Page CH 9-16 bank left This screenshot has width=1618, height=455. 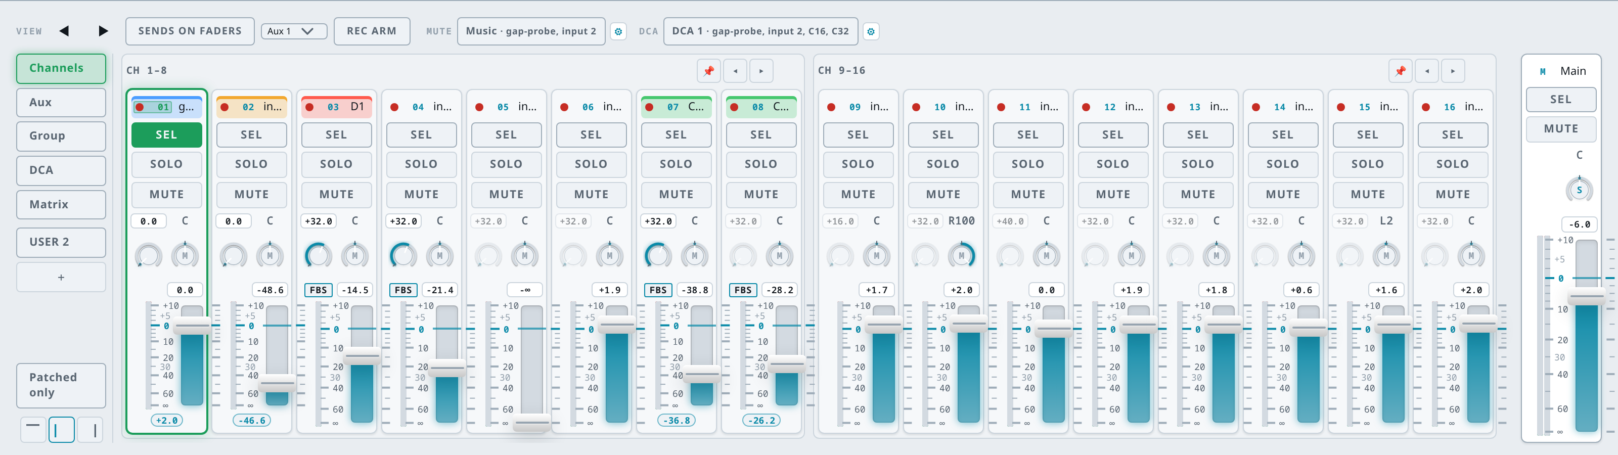point(1426,71)
